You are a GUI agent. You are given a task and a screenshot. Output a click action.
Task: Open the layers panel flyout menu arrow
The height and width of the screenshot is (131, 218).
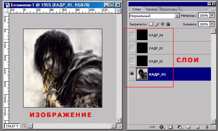tap(213, 10)
